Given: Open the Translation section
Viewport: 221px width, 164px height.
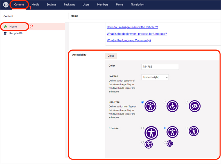Looking at the screenshot, I should click(x=137, y=5).
